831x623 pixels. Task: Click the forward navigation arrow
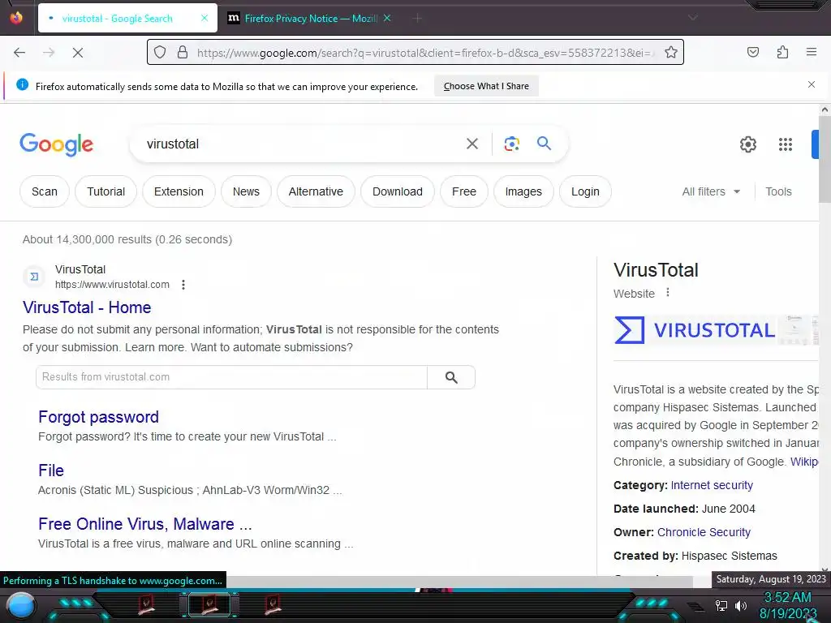point(49,53)
